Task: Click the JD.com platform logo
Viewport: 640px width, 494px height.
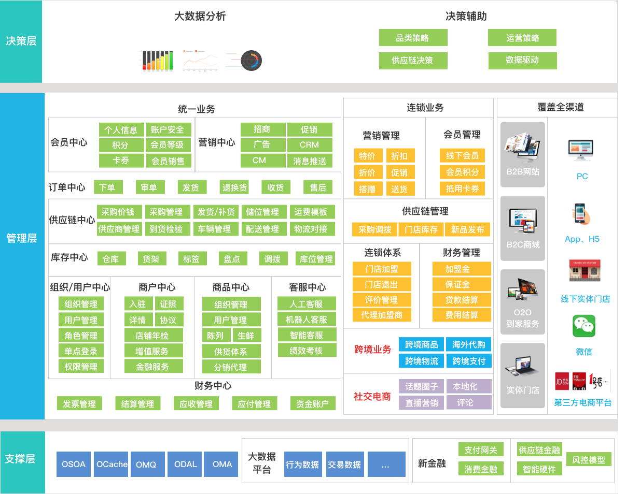Action: (562, 381)
